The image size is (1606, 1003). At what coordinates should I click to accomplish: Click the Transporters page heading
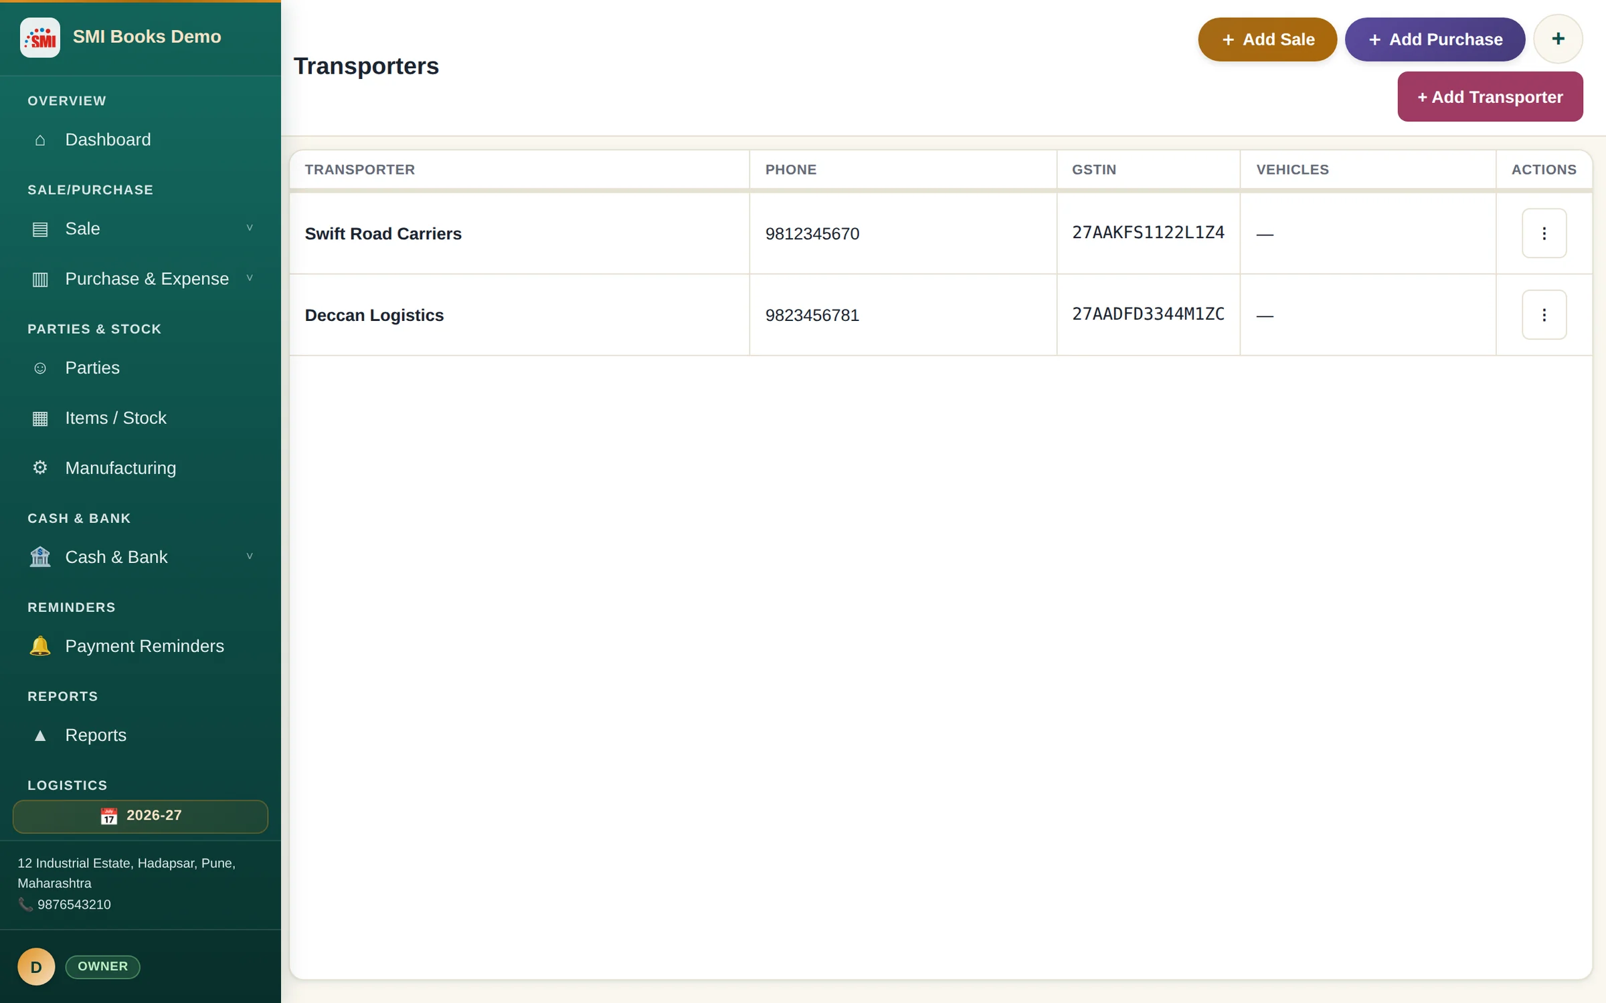click(x=366, y=66)
